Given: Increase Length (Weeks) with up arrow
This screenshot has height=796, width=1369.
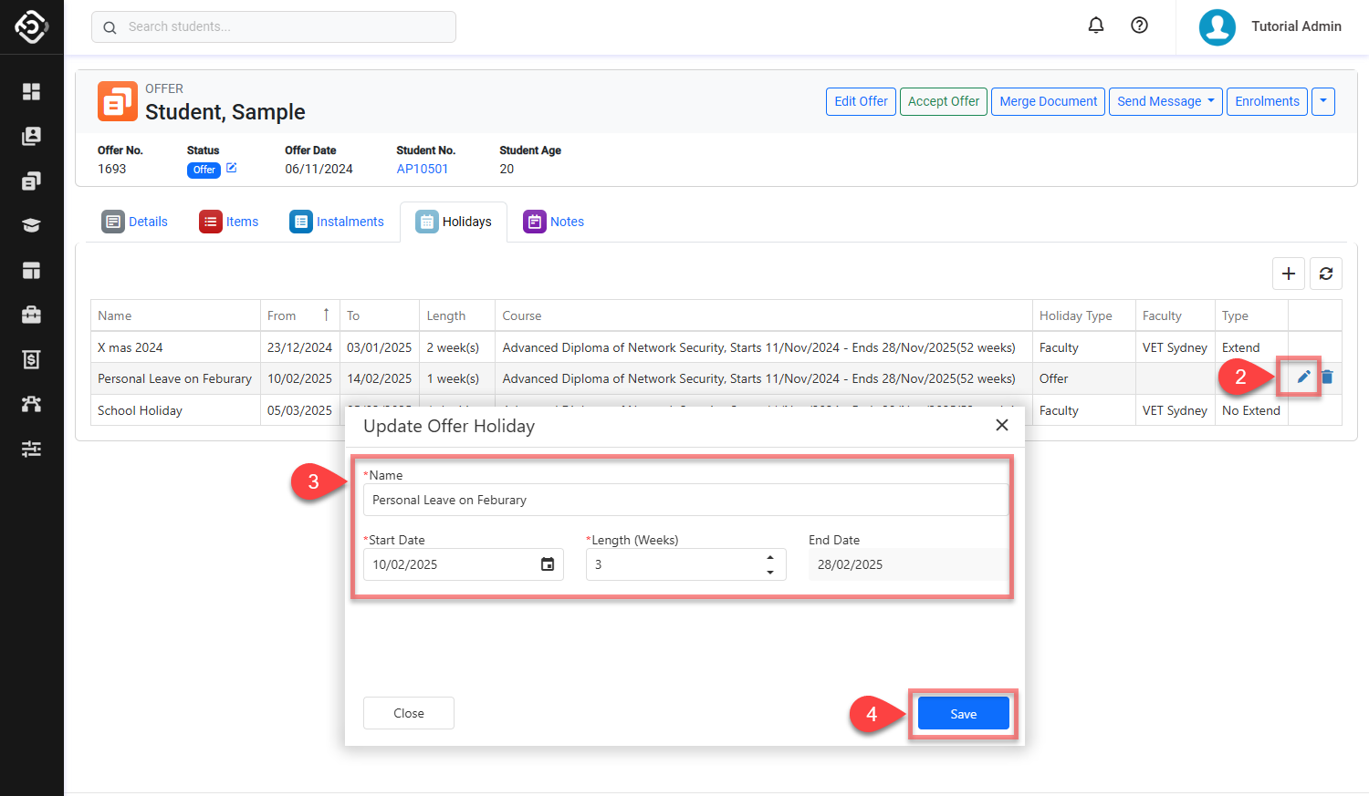Looking at the screenshot, I should pyautogui.click(x=770, y=557).
